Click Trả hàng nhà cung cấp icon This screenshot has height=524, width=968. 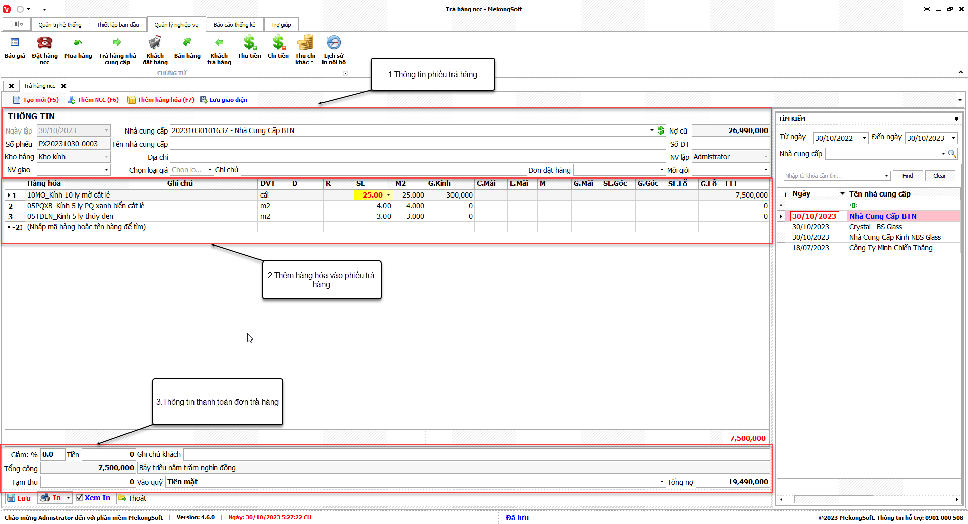pyautogui.click(x=117, y=50)
